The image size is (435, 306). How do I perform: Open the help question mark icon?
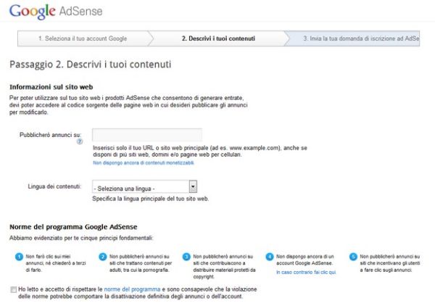point(80,142)
